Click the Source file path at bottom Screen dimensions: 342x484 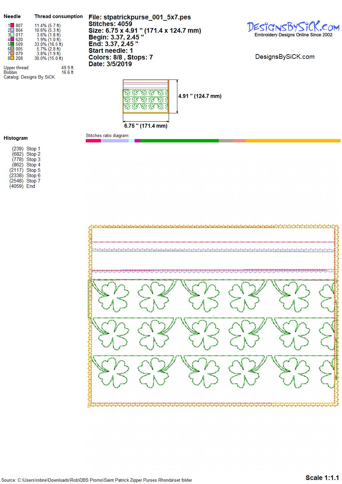(x=97, y=480)
